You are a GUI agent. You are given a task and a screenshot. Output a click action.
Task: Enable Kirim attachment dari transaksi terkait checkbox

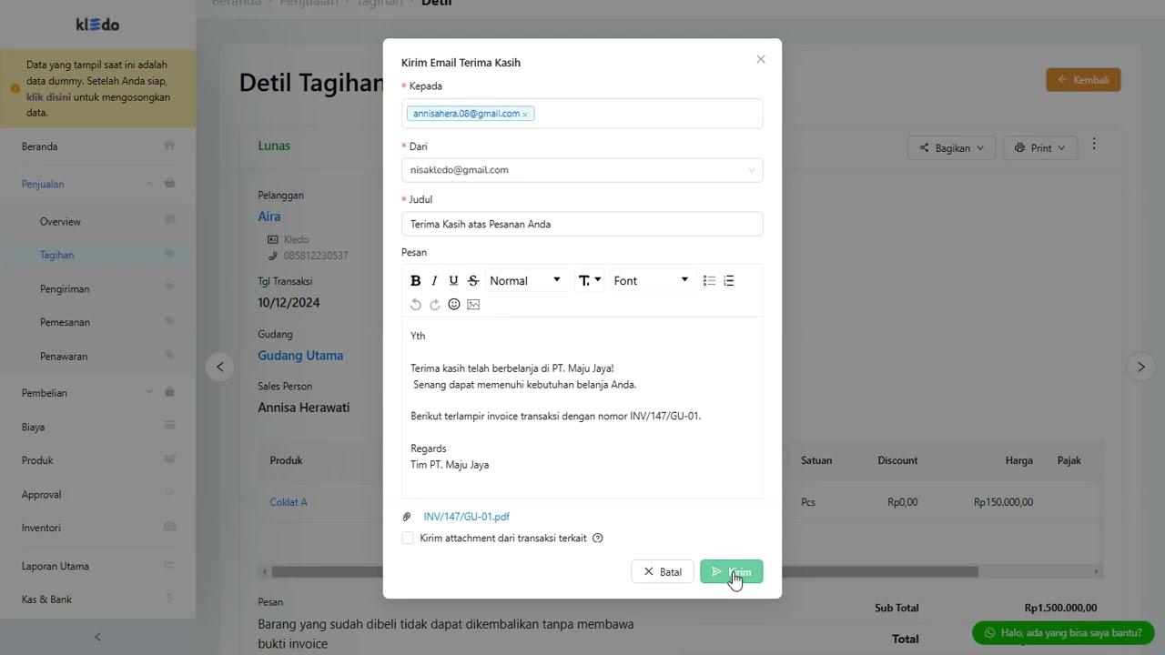[408, 538]
